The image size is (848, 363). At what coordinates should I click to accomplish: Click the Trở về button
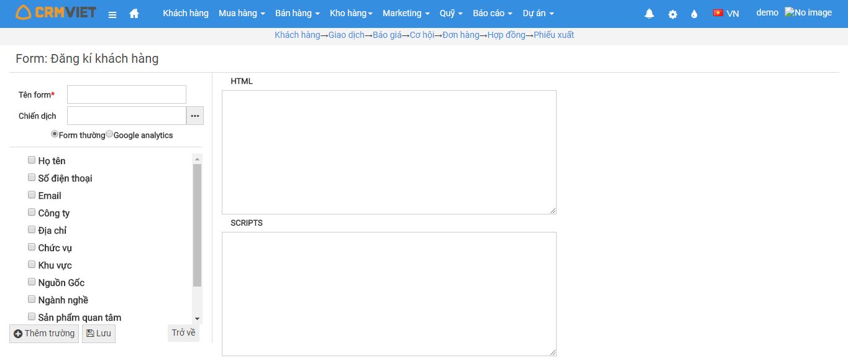click(x=183, y=333)
